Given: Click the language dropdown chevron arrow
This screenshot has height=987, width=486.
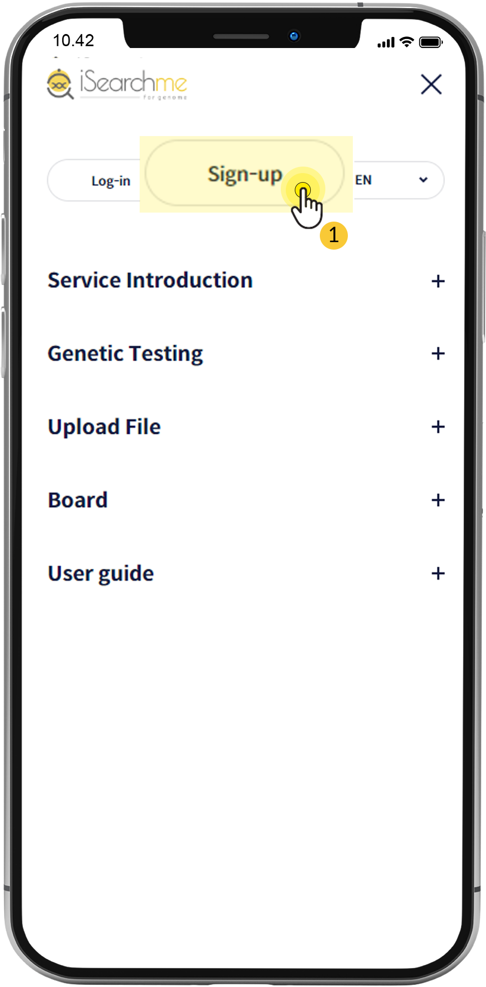Looking at the screenshot, I should [x=423, y=180].
